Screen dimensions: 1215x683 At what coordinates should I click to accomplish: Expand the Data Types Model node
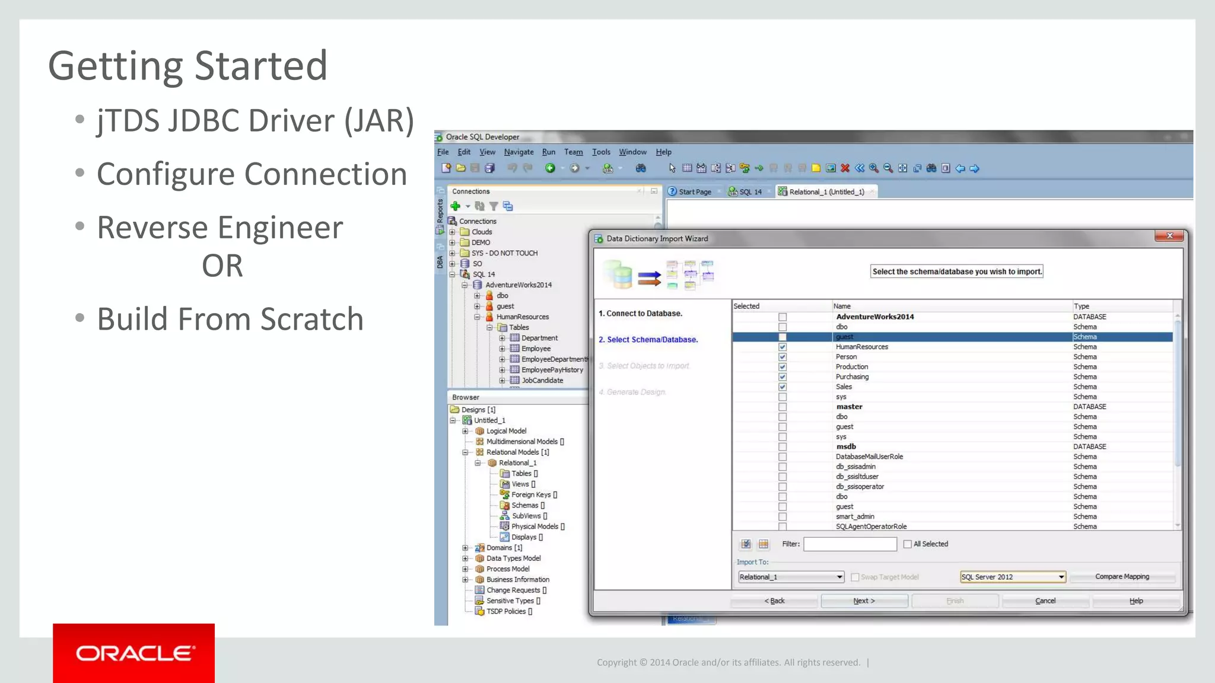[x=465, y=558]
